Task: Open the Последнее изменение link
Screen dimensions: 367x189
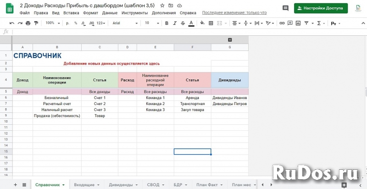Action: pos(234,13)
